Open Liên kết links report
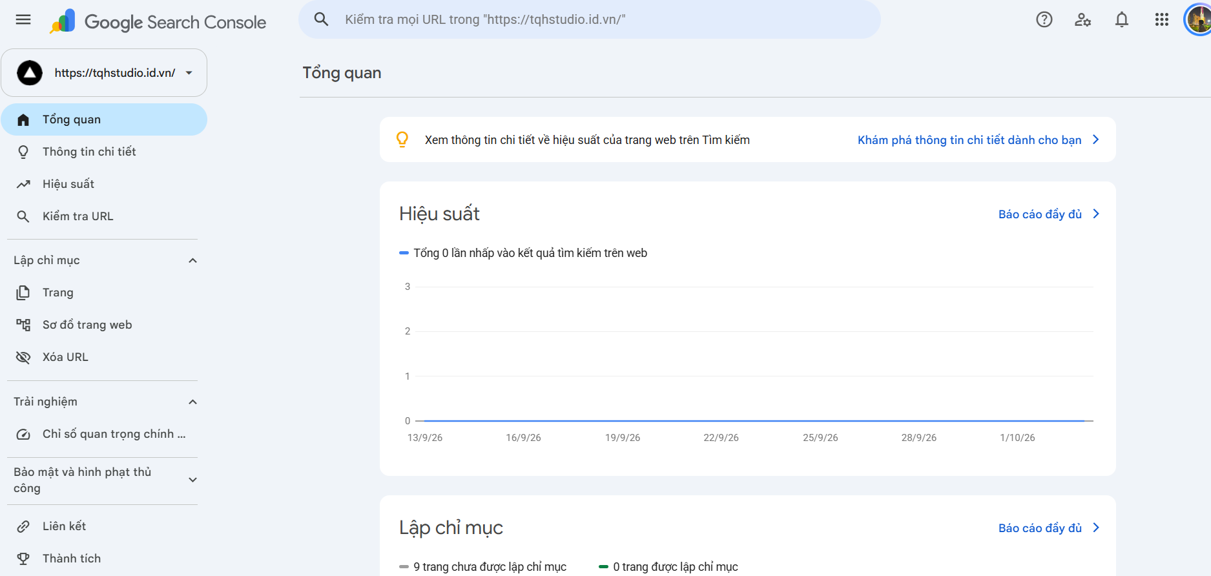This screenshot has height=576, width=1211. coord(104,526)
